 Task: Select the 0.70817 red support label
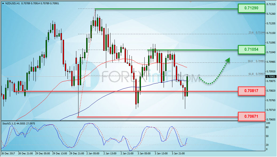pos(251,91)
